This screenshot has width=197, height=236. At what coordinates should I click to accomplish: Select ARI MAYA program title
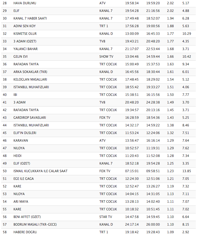coord(21,202)
